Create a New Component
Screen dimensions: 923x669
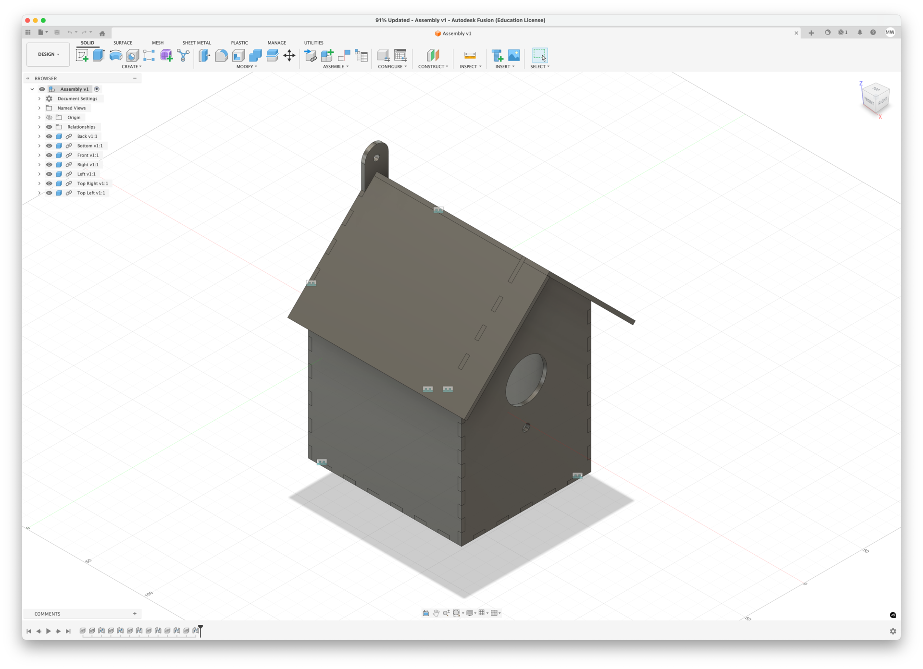click(x=327, y=55)
